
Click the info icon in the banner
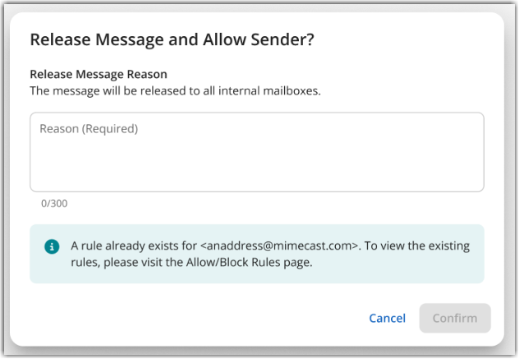coord(52,246)
